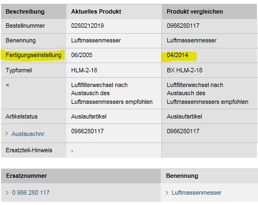Open the Austauschnr link

tap(28, 134)
